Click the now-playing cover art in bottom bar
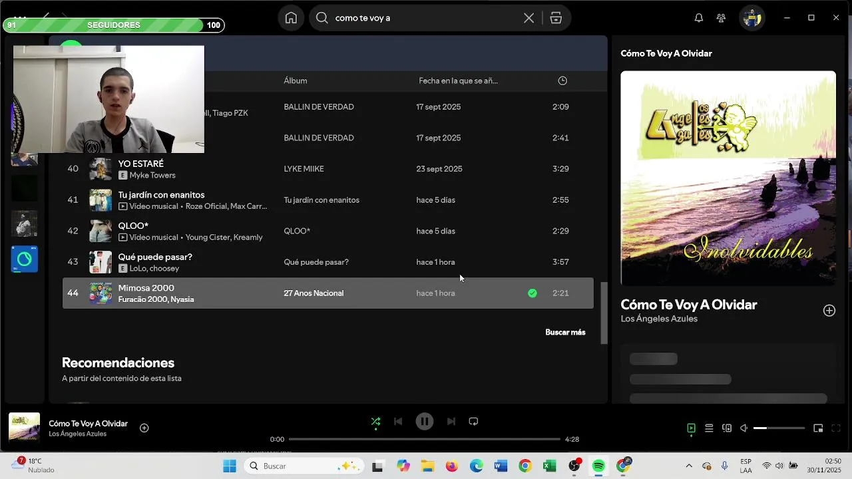 click(24, 428)
